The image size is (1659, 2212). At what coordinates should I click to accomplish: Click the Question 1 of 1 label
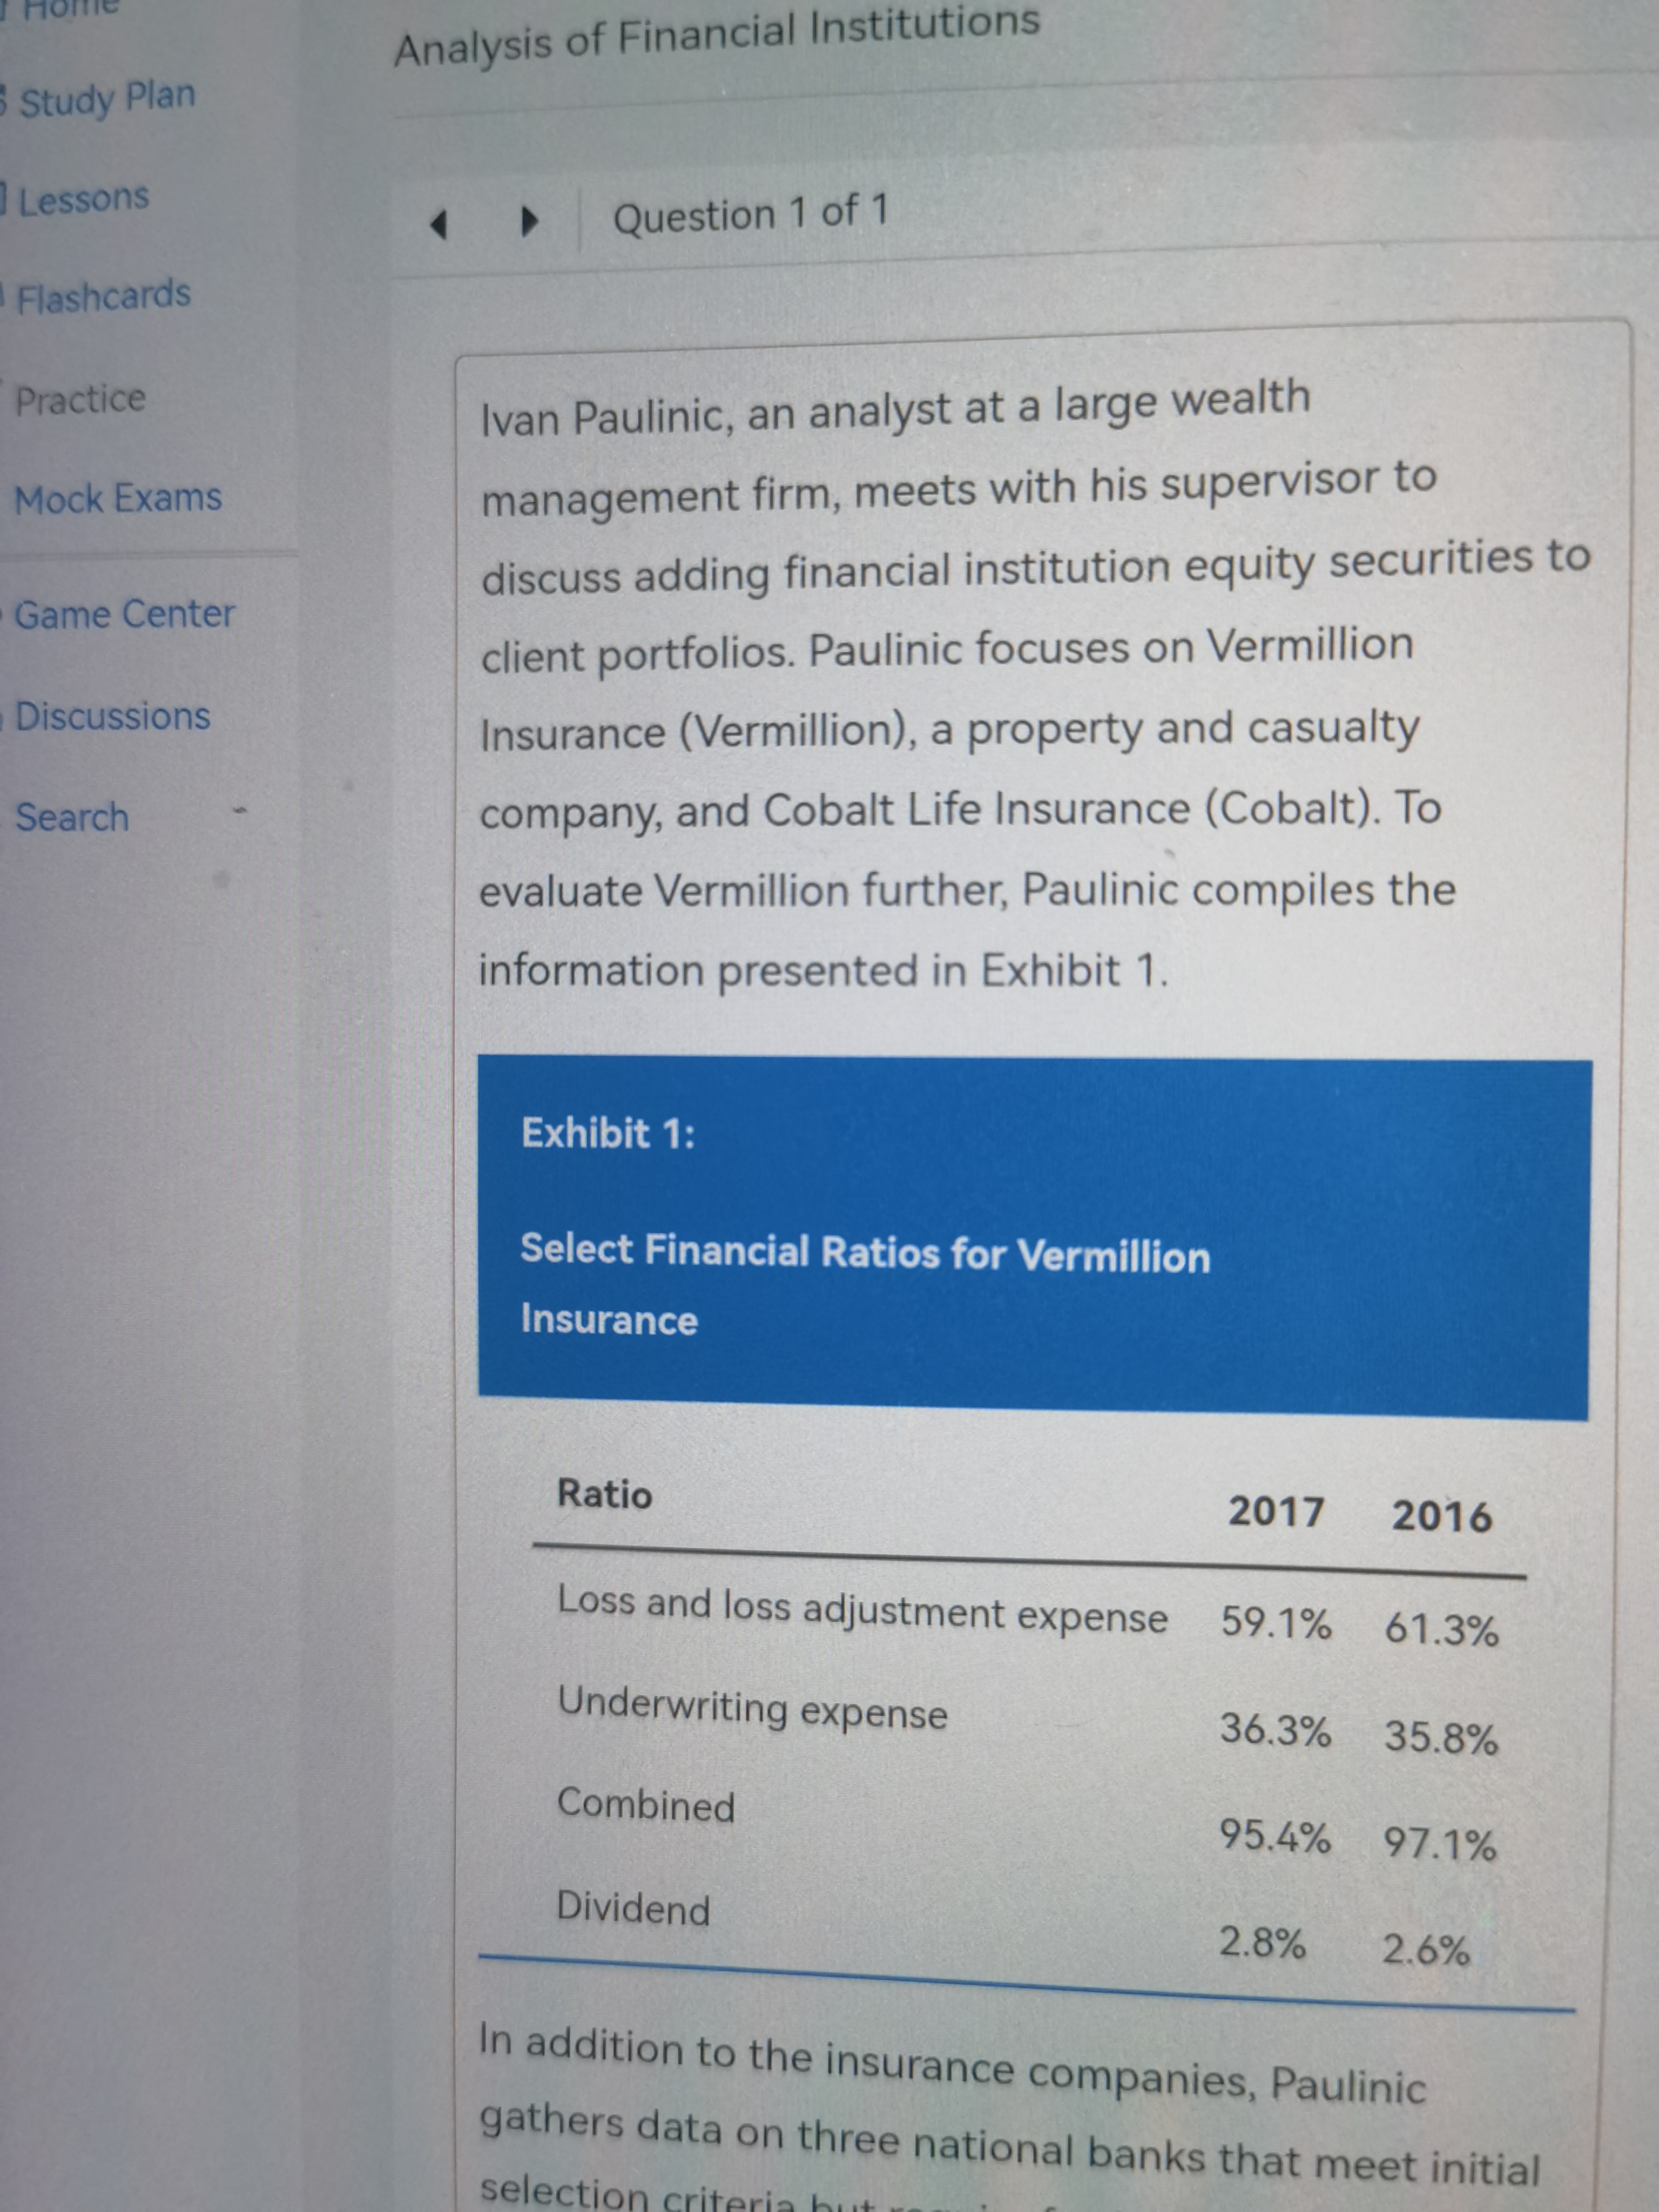click(750, 214)
